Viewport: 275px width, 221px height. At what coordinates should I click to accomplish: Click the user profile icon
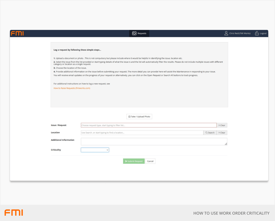(226, 34)
